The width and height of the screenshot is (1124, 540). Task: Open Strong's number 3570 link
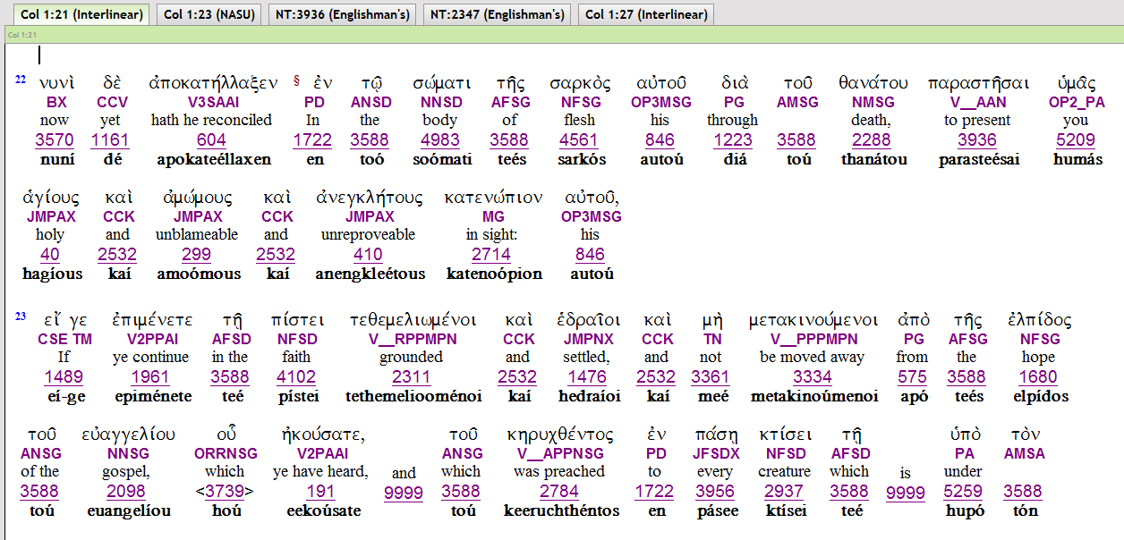55,140
